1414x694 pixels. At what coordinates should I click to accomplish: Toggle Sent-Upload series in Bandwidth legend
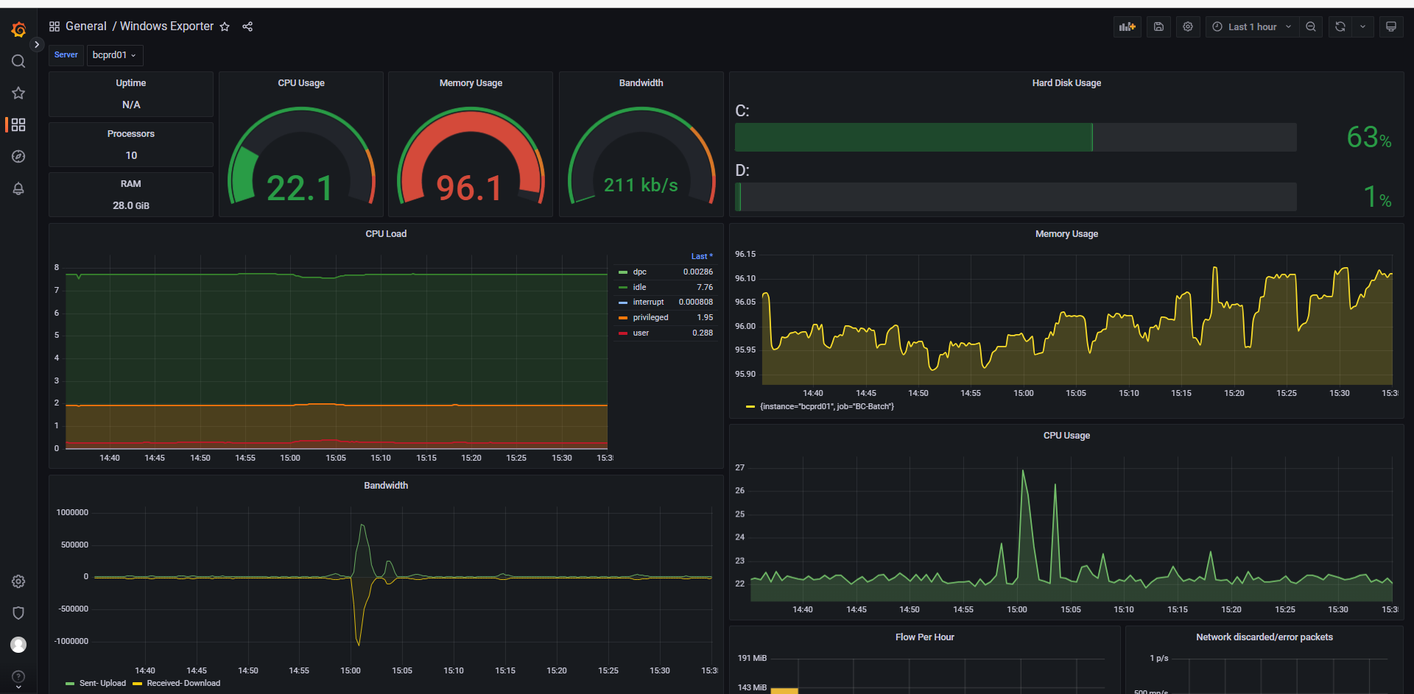(x=102, y=683)
